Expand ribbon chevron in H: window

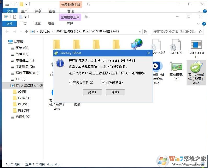[x=199, y=11]
